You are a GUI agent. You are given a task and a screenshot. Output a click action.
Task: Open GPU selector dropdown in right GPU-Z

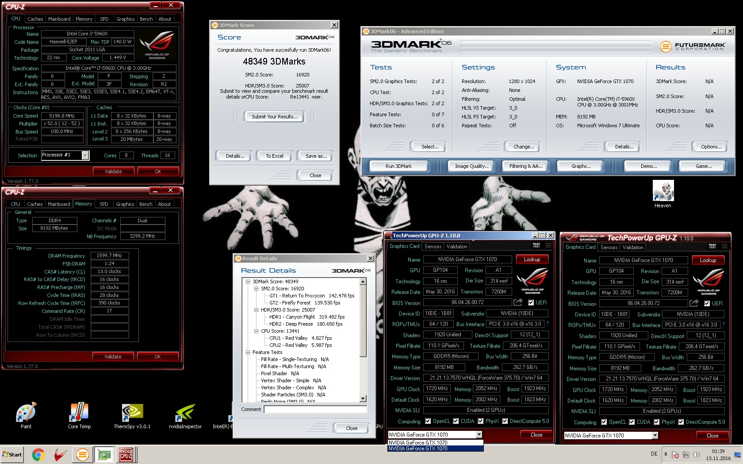pyautogui.click(x=655, y=436)
